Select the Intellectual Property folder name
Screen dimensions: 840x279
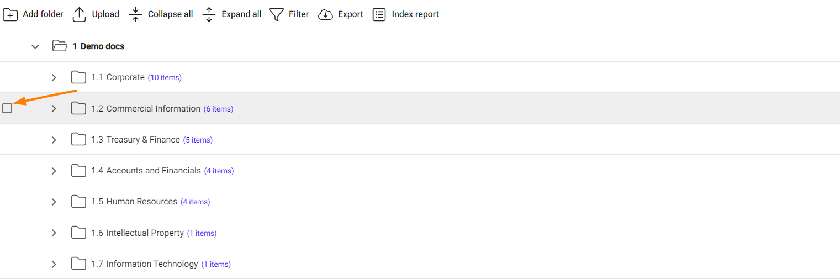[145, 233]
